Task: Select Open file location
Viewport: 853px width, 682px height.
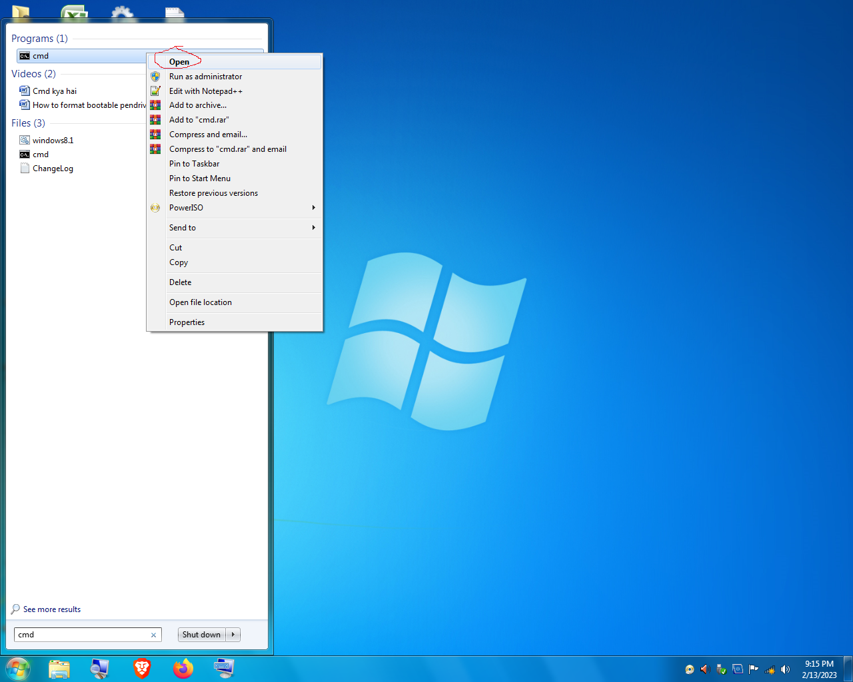Action: tap(235, 302)
